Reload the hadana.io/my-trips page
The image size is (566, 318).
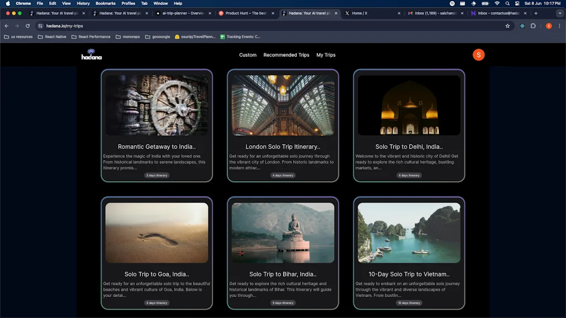coord(27,25)
